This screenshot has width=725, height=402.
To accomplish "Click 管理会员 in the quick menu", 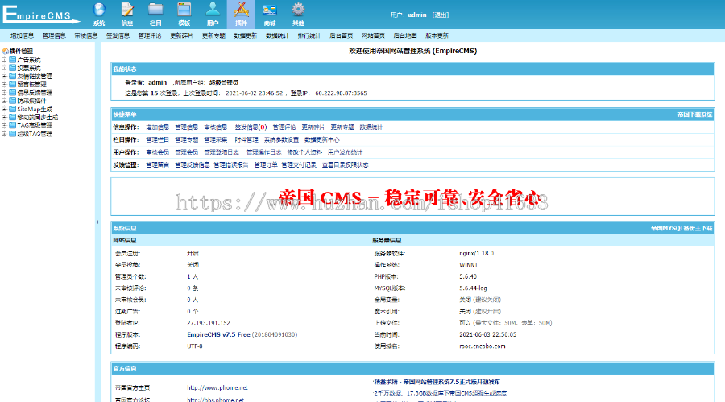I will 187,151.
